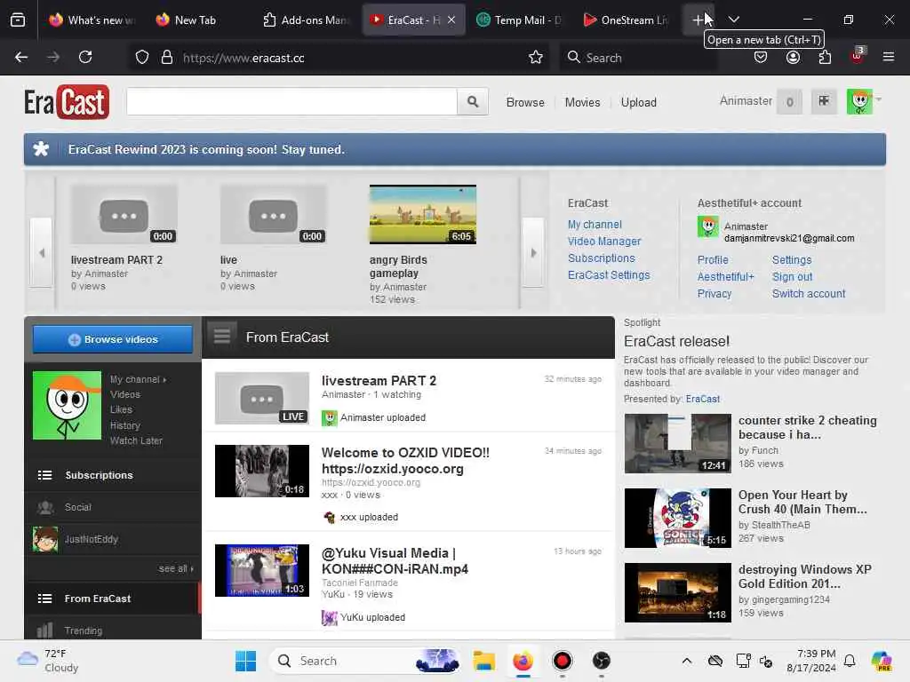Open My channel link in EraCast panel
The width and height of the screenshot is (910, 682).
595,225
